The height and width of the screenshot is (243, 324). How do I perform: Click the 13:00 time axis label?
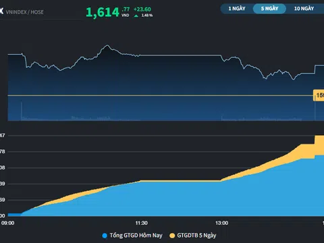point(221,223)
